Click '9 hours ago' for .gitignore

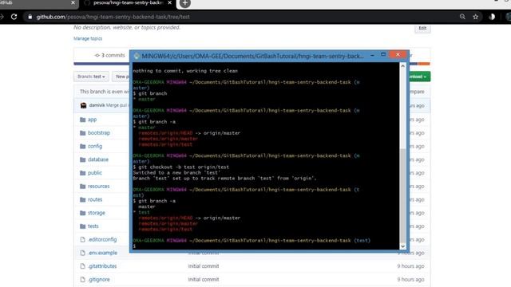tap(410, 280)
